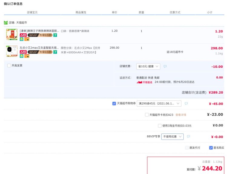Click the ¥289.20 store total
227x174 pixels.
click(216, 92)
